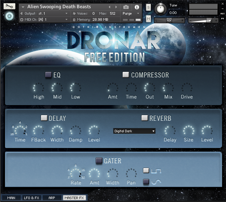Go to next instrument with right arrow
Screen dimensions: 226x202
pyautogui.click(x=116, y=7)
